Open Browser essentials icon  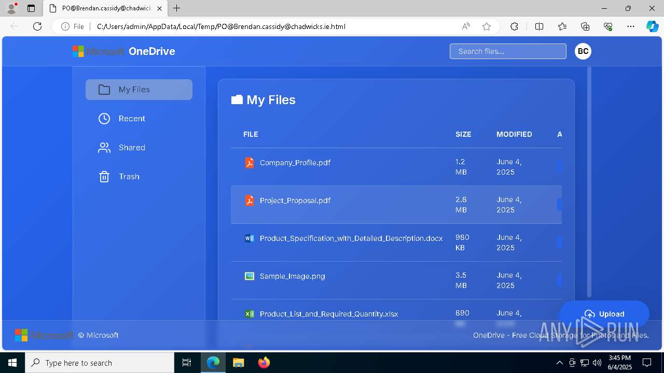(608, 26)
